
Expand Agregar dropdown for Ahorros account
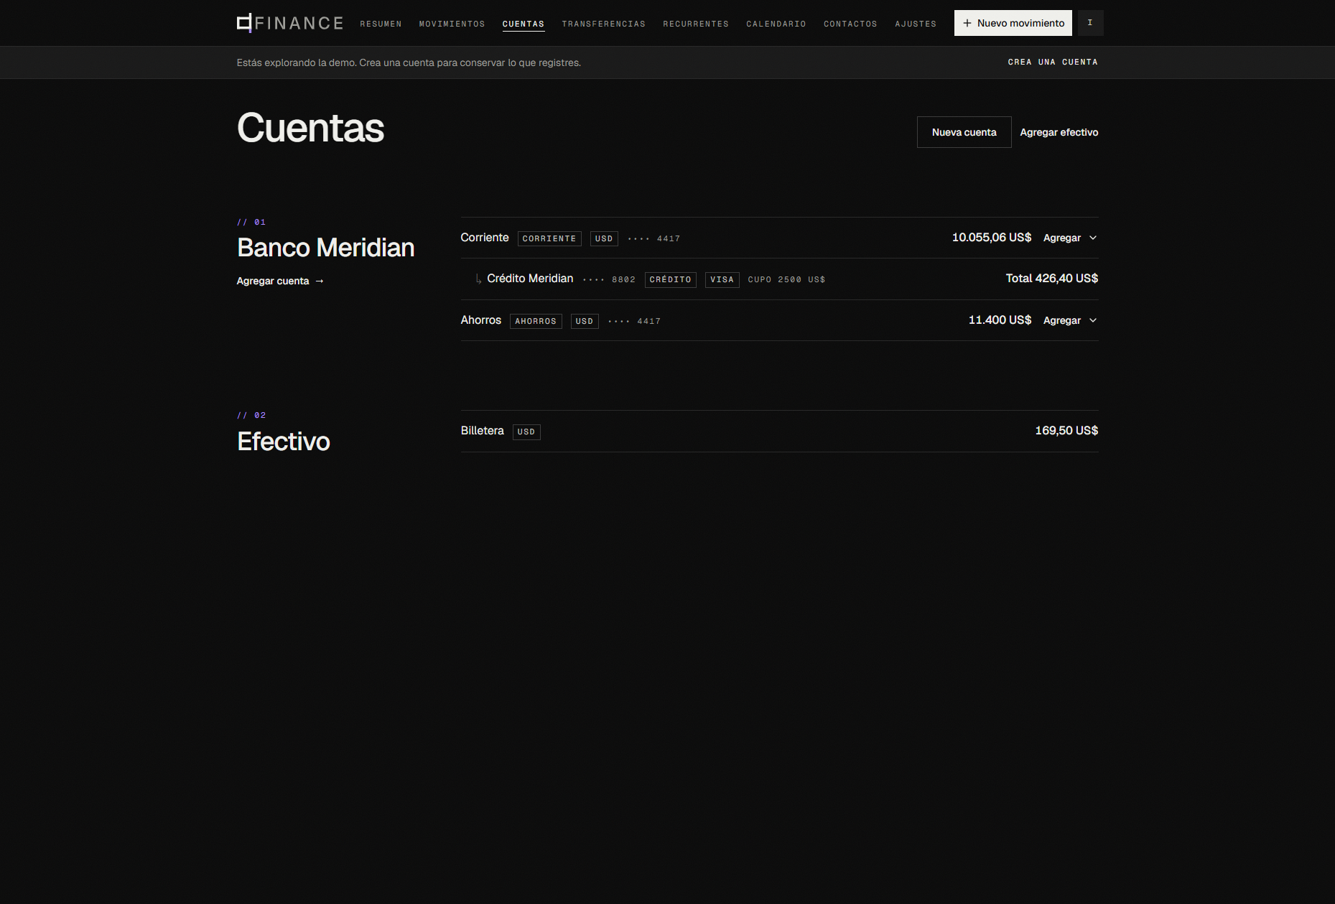point(1070,320)
